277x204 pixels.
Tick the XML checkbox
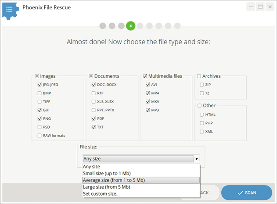[x=202, y=132]
